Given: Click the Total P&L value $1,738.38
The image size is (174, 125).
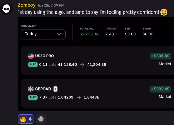Looking at the screenshot, I should (89, 34).
